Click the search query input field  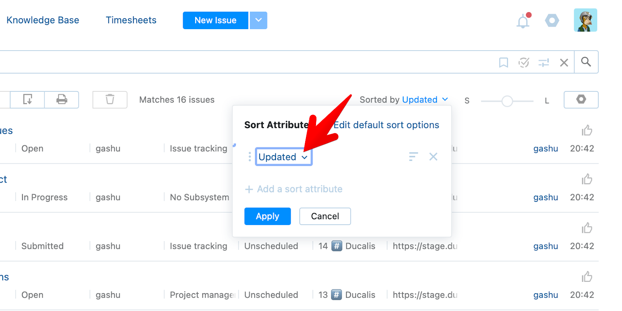(x=233, y=62)
